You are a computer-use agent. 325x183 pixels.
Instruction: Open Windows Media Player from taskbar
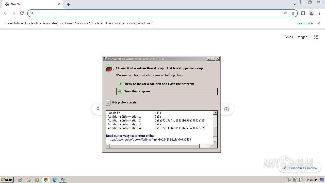[x=37, y=180]
